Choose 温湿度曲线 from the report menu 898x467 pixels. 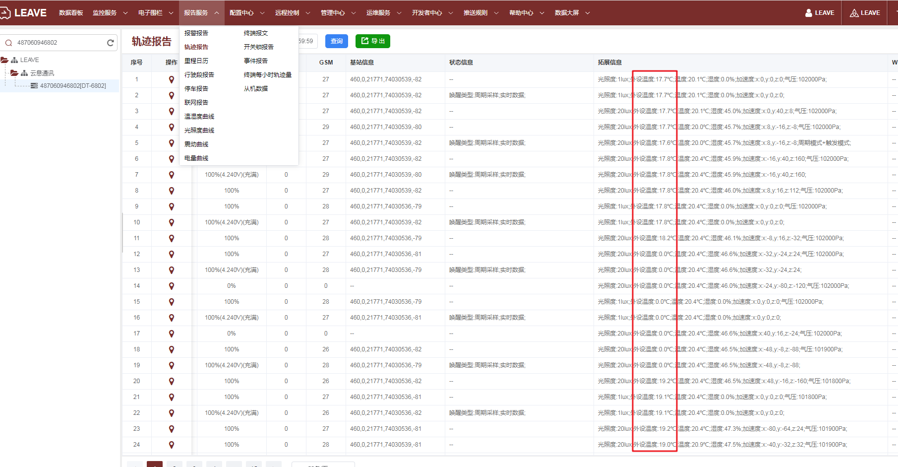(x=199, y=117)
